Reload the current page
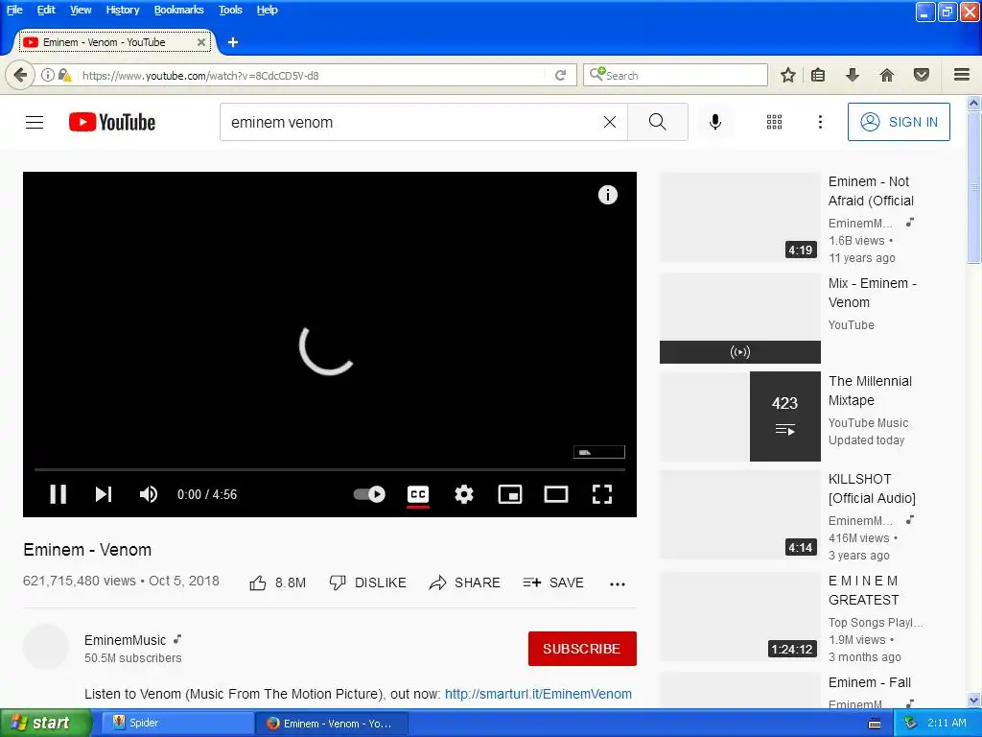 point(560,75)
